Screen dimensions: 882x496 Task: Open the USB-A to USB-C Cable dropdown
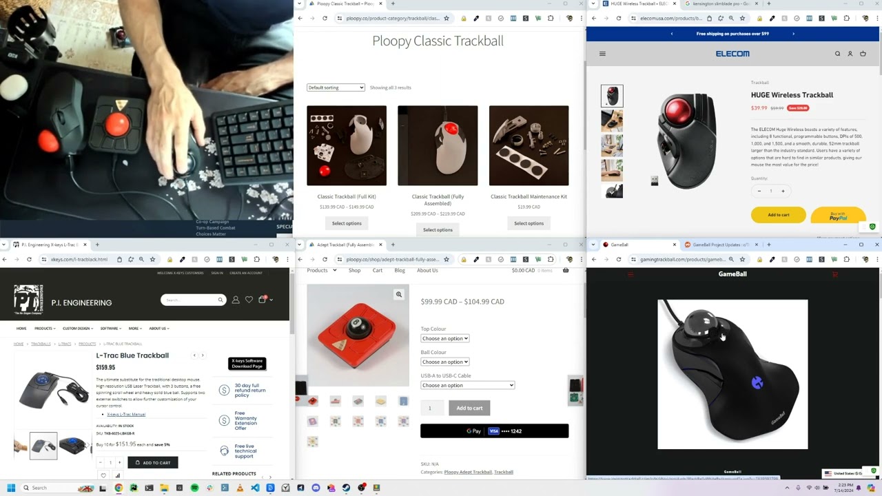pos(468,385)
